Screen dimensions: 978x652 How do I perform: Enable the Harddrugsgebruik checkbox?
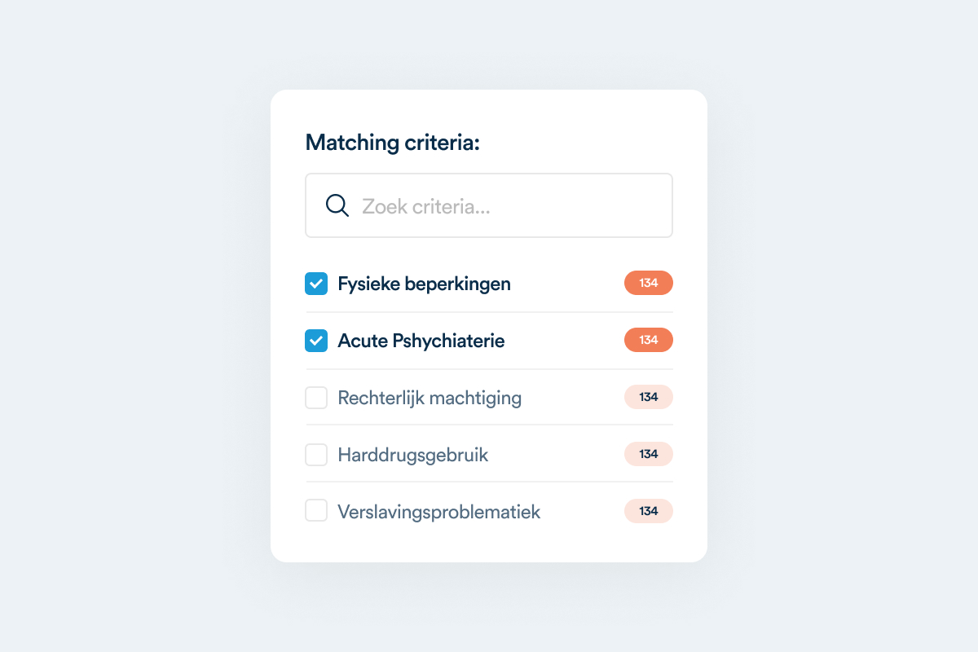coord(316,455)
